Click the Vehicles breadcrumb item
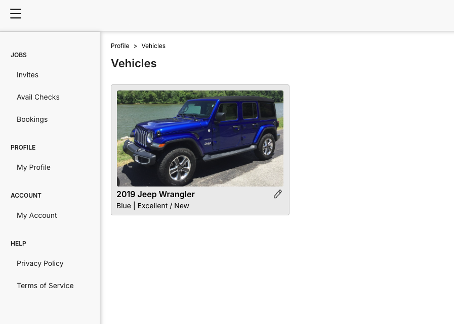This screenshot has height=324, width=454. [x=153, y=46]
